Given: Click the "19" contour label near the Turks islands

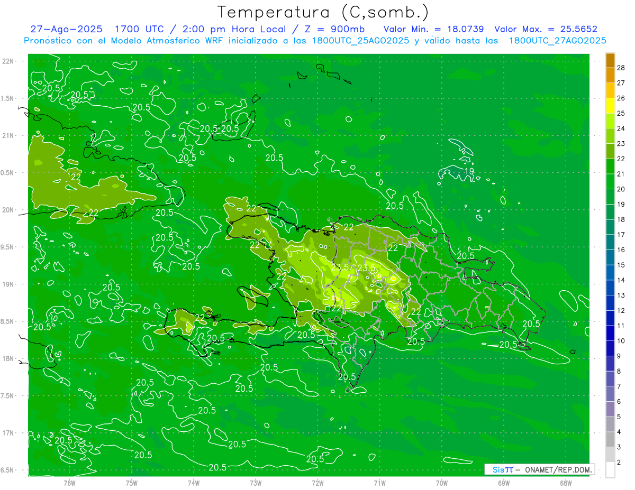Looking at the screenshot, I should tap(469, 172).
